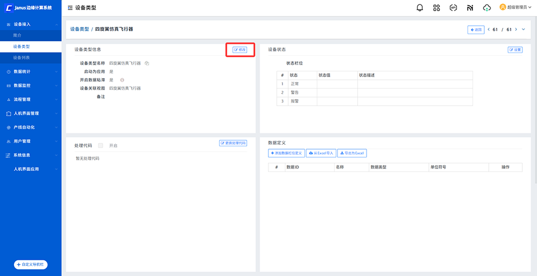Open the 超级管理员 user dropdown
The height and width of the screenshot is (276, 537).
(515, 8)
